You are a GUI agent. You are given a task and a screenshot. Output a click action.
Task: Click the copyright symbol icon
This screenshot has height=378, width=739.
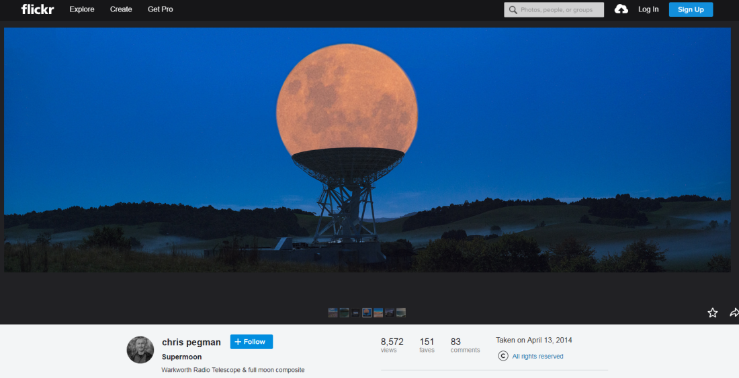click(x=503, y=356)
